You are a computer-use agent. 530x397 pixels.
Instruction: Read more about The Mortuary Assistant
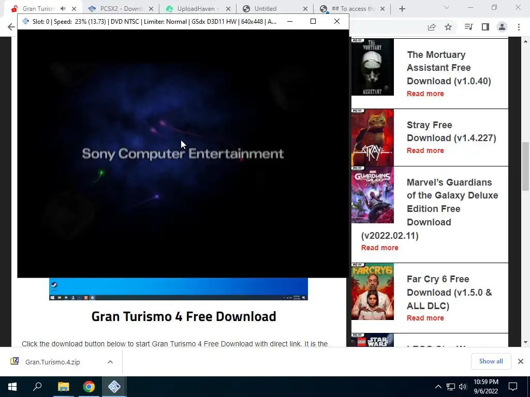coord(425,94)
